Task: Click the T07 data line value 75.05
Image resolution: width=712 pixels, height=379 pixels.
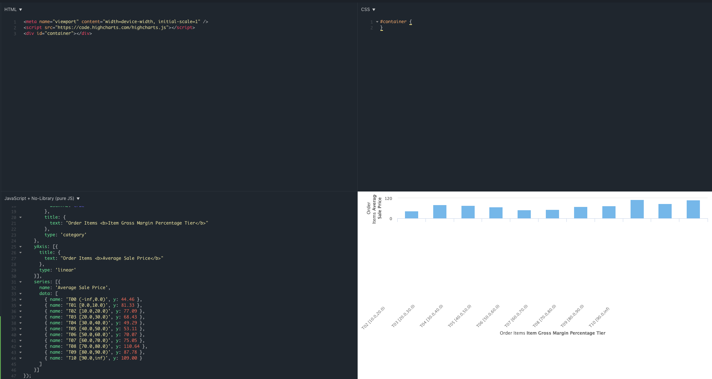Action: [130, 340]
